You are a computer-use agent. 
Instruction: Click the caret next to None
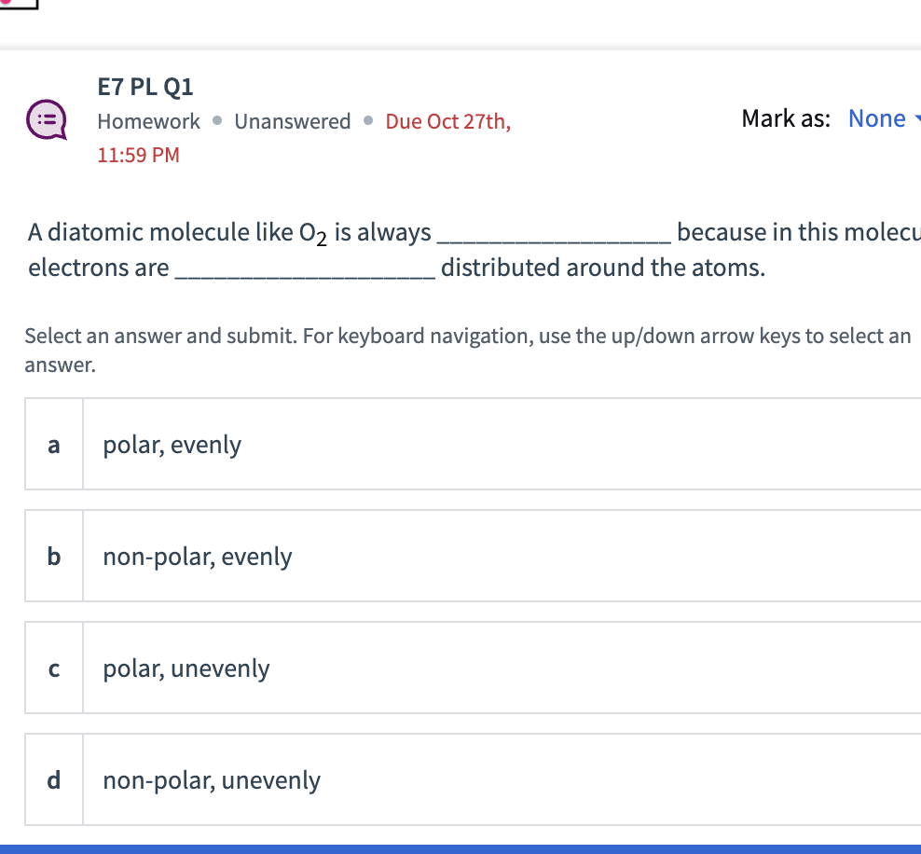915,118
